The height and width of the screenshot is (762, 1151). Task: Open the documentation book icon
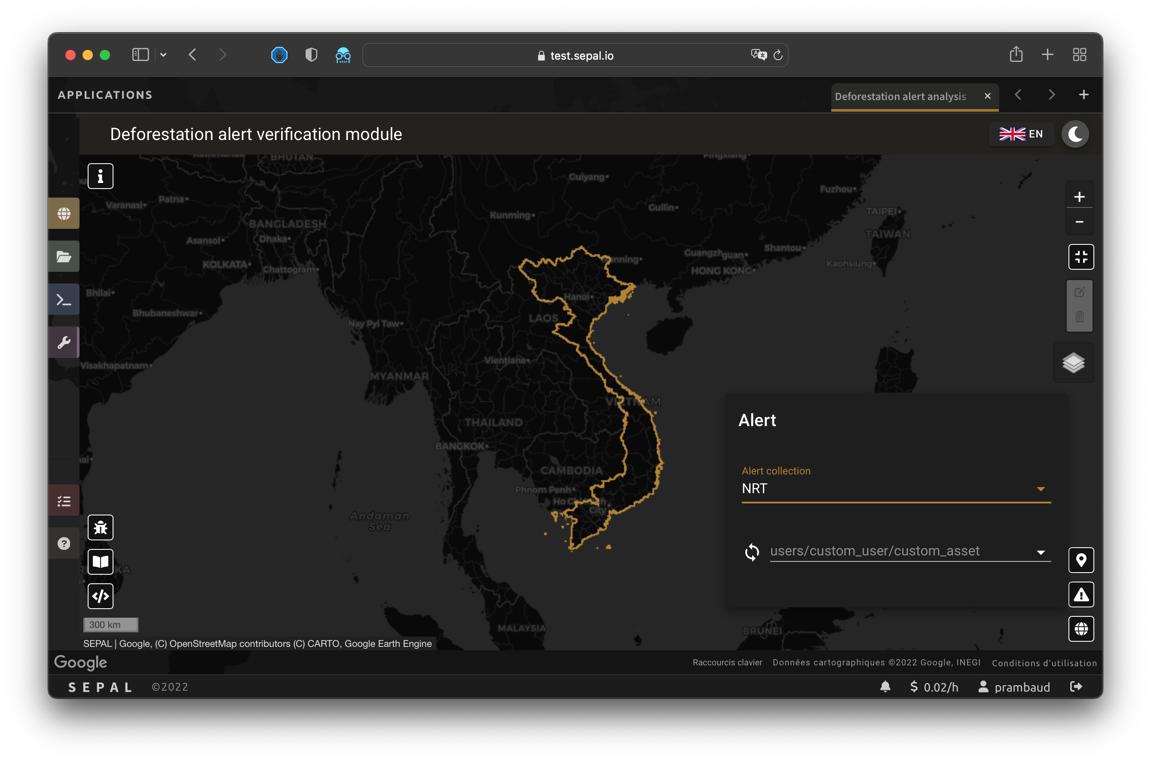coord(100,562)
